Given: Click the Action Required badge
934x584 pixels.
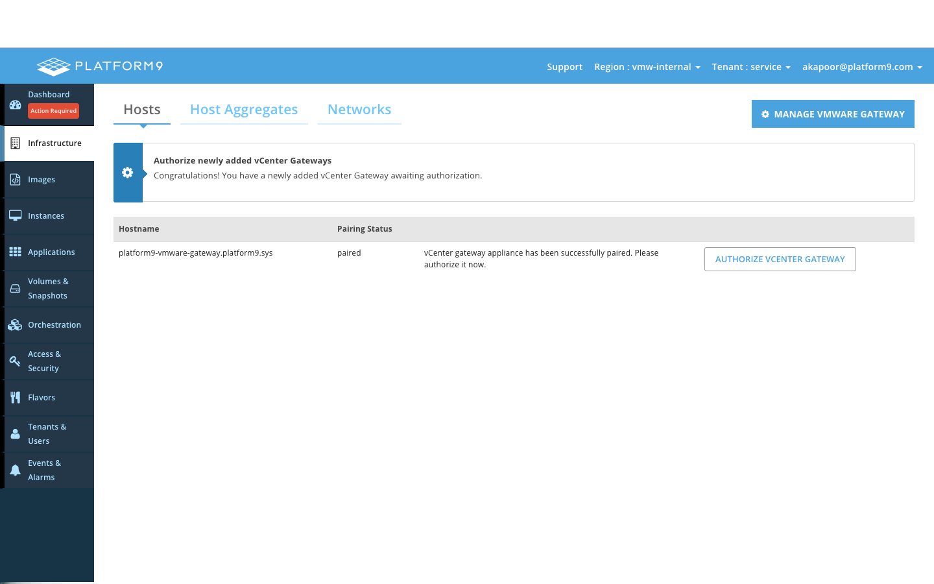Looking at the screenshot, I should (x=53, y=111).
